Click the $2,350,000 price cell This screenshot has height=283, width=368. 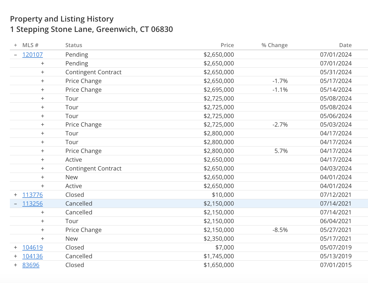point(219,239)
